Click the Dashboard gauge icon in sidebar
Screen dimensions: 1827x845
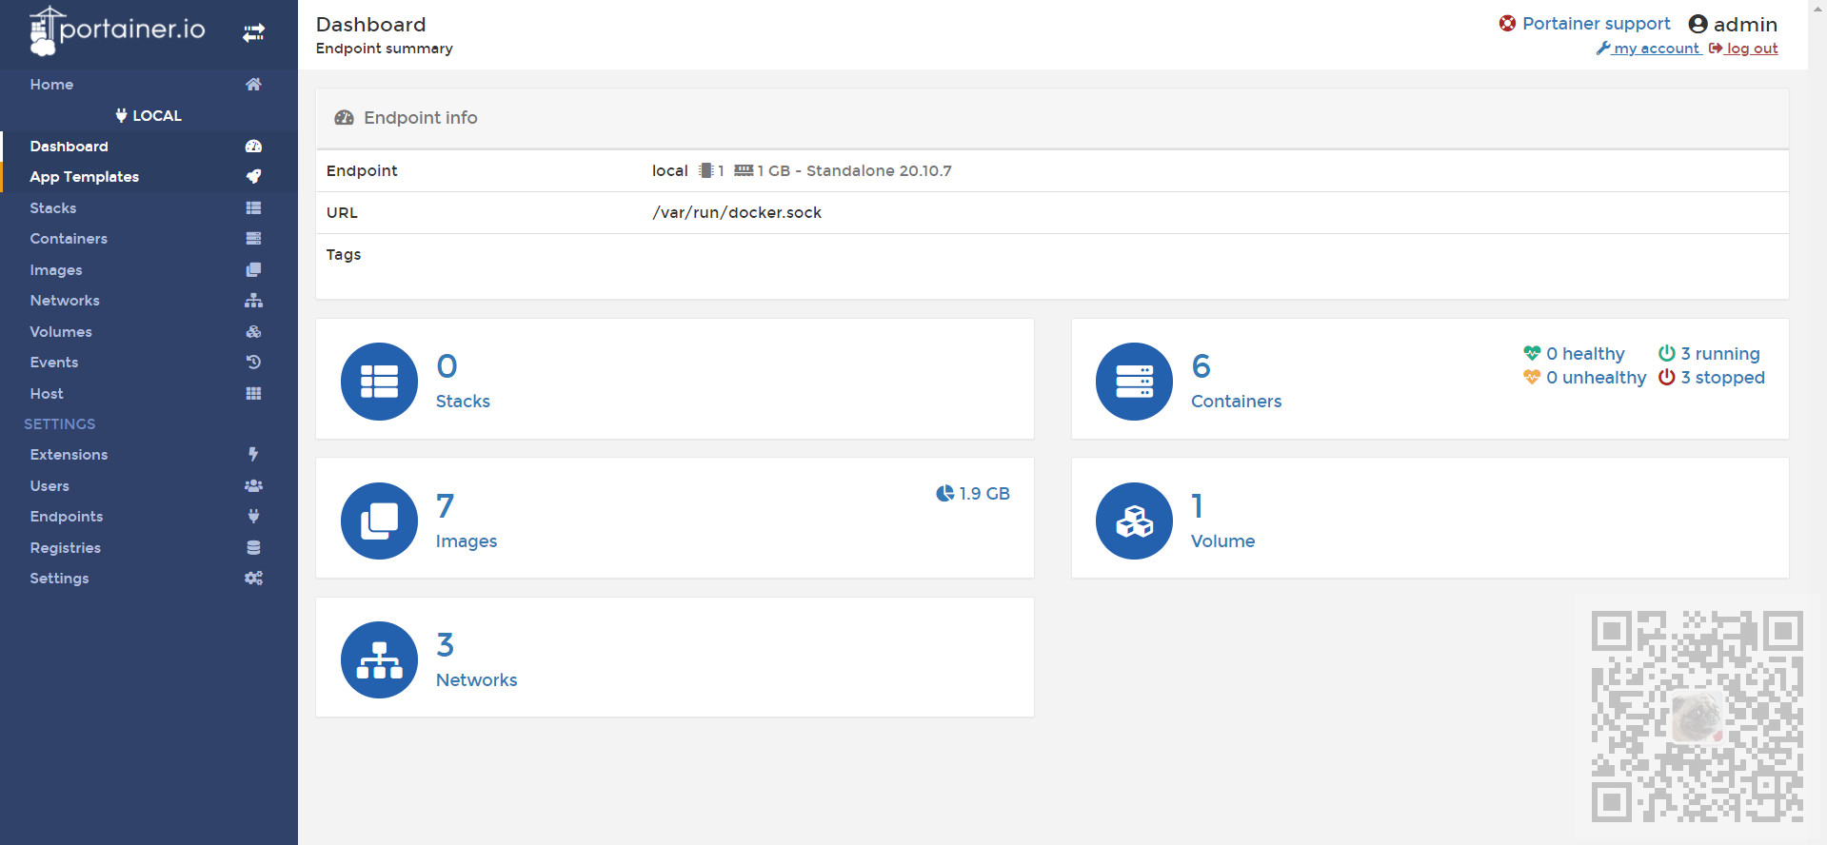coord(253,146)
